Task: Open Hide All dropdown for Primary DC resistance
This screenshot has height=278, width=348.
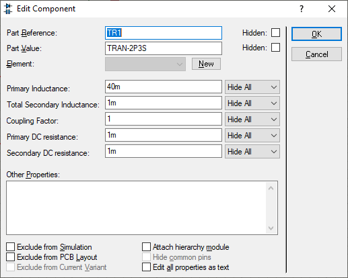Action: coord(252,135)
